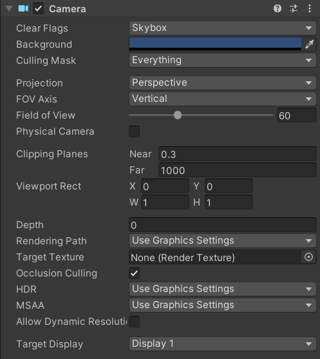Click the Target Texture object picker circle
320x359 pixels.
click(308, 257)
